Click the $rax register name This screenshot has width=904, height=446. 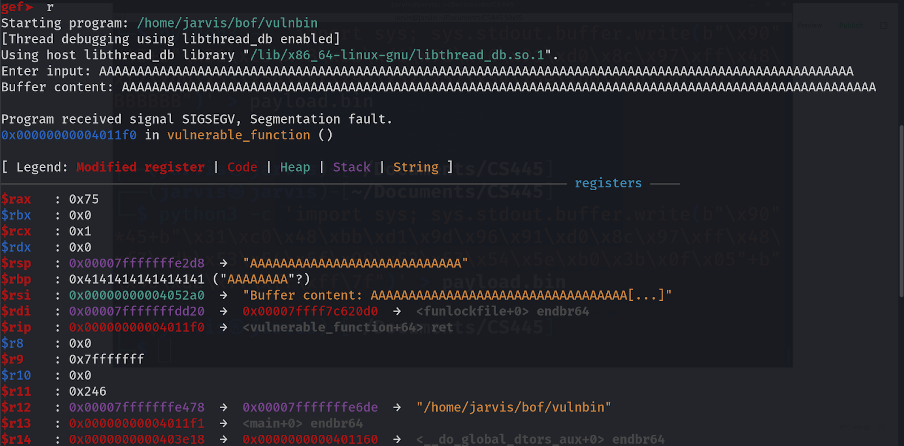pos(16,199)
